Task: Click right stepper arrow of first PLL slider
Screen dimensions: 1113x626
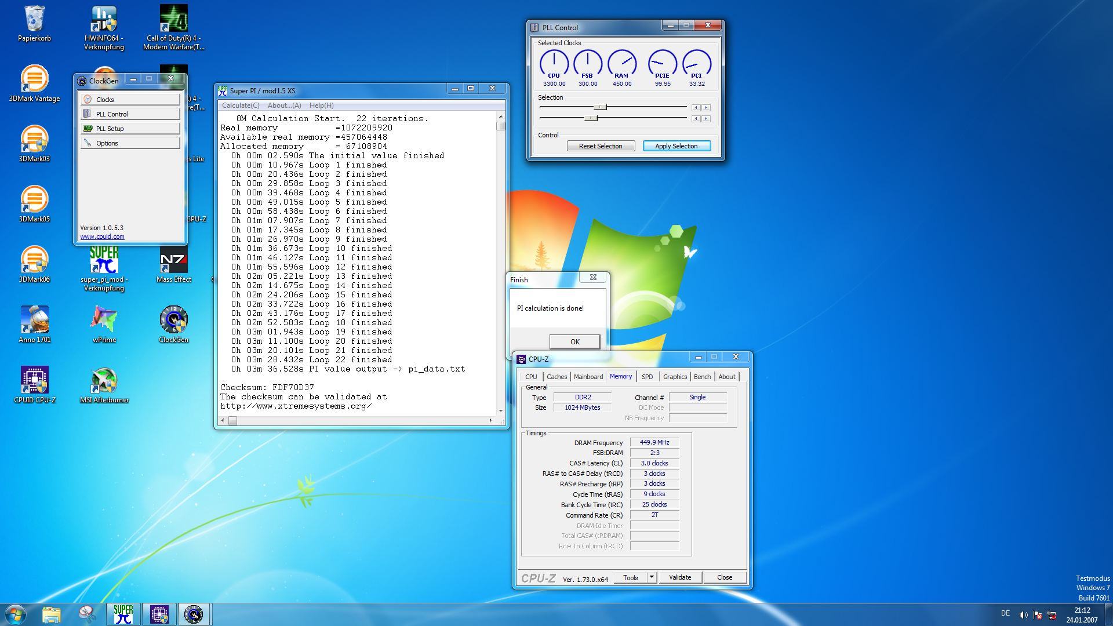Action: coord(705,108)
